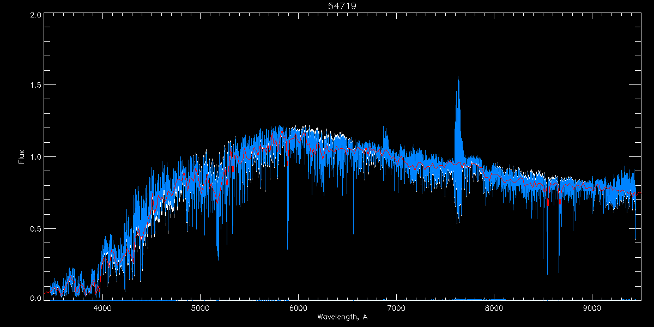This screenshot has width=654, height=327.
Task: Click the 6000 wavelength tick label
Action: [x=298, y=308]
